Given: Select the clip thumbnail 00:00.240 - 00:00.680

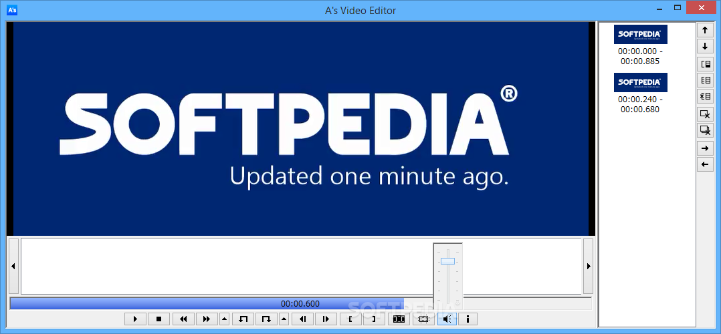Looking at the screenshot, I should tap(640, 82).
